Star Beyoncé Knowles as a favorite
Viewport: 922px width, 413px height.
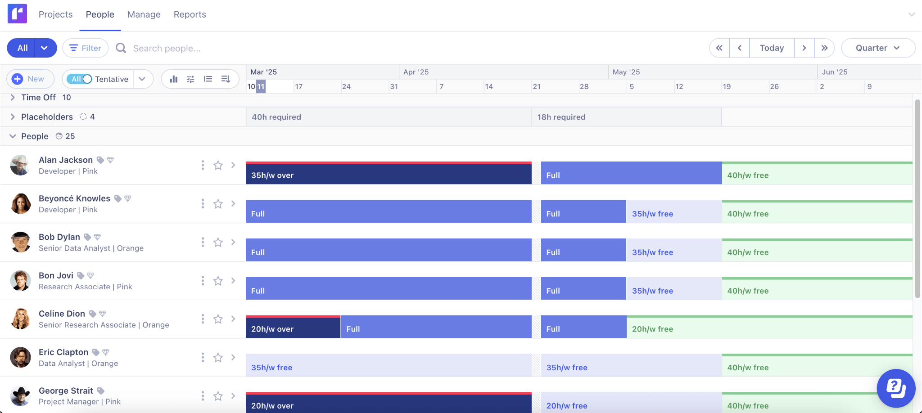pyautogui.click(x=218, y=204)
